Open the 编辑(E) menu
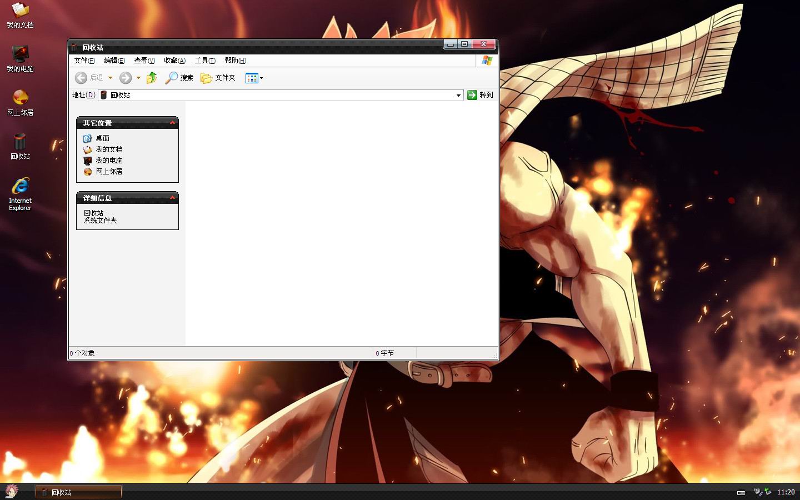Image resolution: width=800 pixels, height=500 pixels. (x=114, y=61)
